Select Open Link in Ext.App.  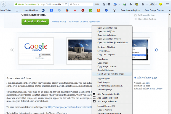(x=107, y=35)
